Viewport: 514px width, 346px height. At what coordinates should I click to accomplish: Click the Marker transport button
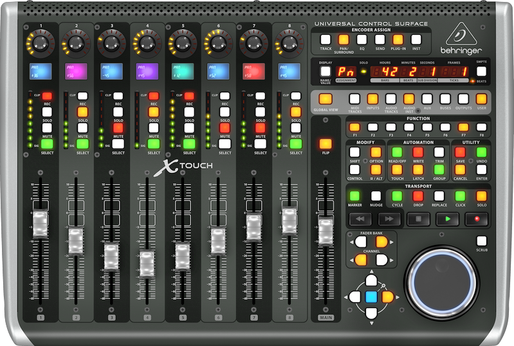pos(354,196)
